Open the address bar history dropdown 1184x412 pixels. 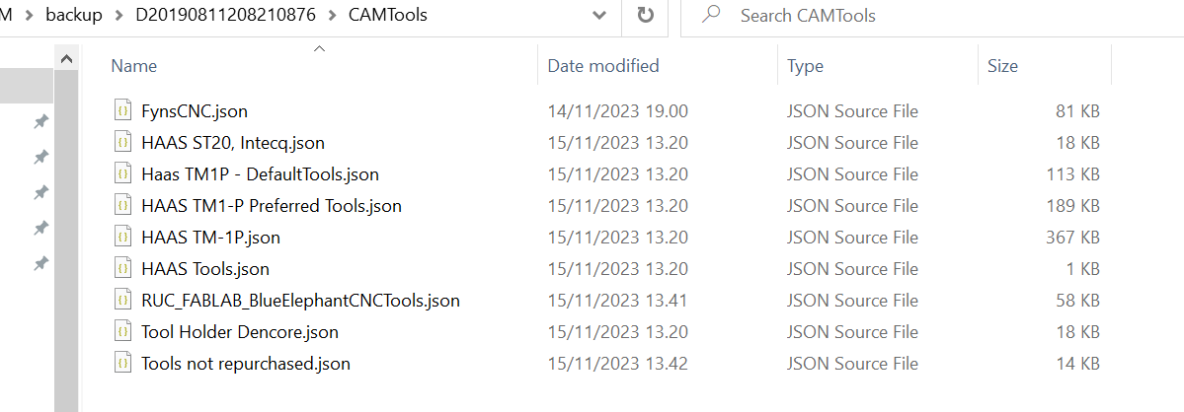click(x=599, y=16)
